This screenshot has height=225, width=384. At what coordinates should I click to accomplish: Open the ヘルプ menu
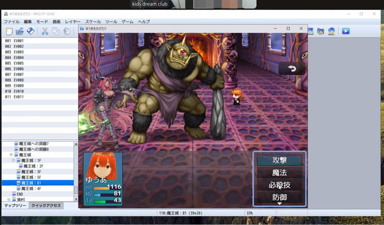point(144,22)
